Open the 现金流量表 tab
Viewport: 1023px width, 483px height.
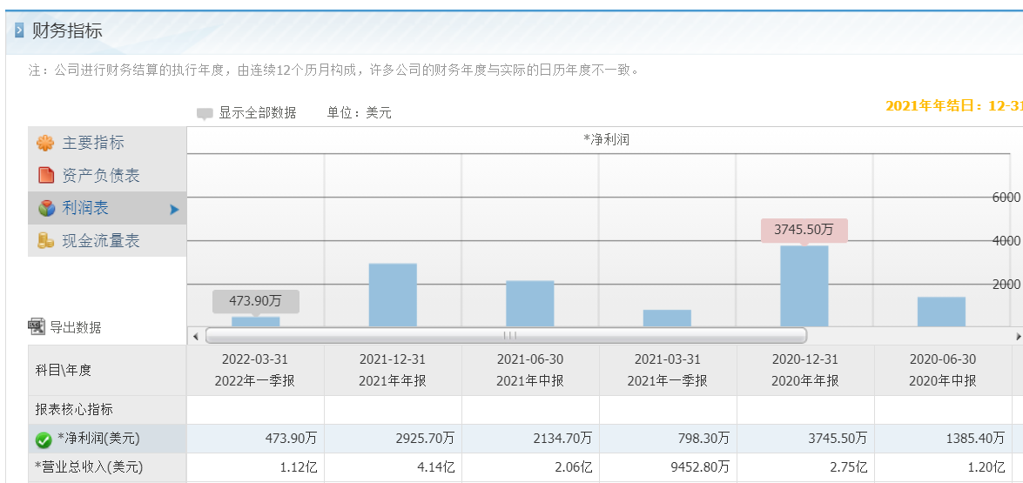(107, 240)
